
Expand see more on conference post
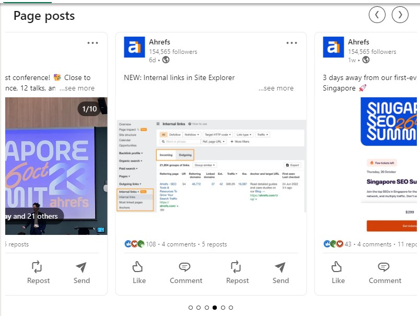point(77,88)
